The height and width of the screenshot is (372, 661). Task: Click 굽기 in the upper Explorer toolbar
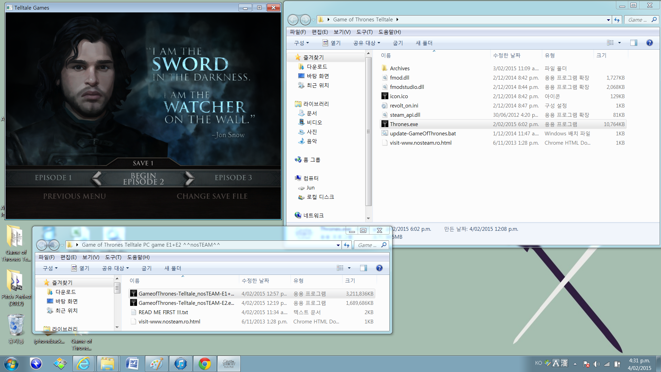(x=398, y=43)
